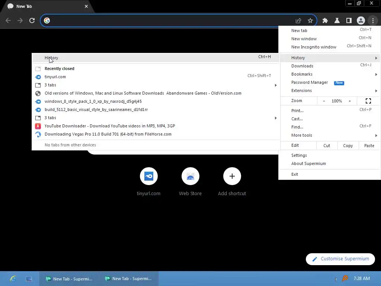Switch to first New Tab - Supermium taskbar window
Image resolution: width=381 pixels, height=286 pixels.
pyautogui.click(x=69, y=279)
